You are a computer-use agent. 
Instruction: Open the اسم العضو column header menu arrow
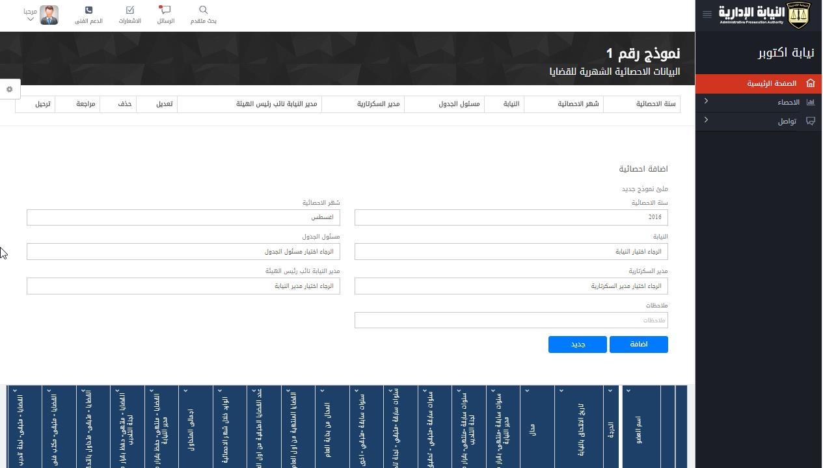[x=628, y=391]
